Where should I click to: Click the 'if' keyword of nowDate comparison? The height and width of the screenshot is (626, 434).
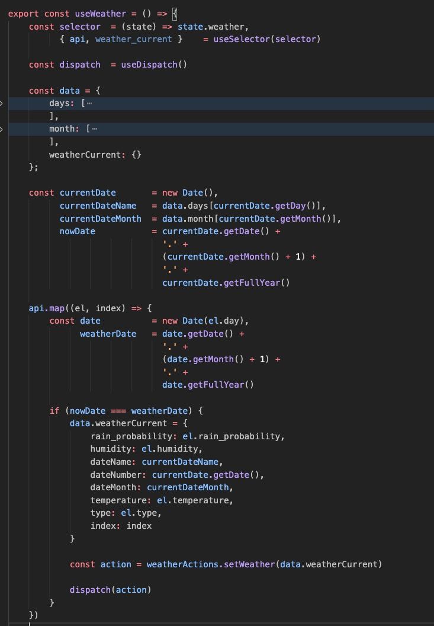pyautogui.click(x=54, y=411)
